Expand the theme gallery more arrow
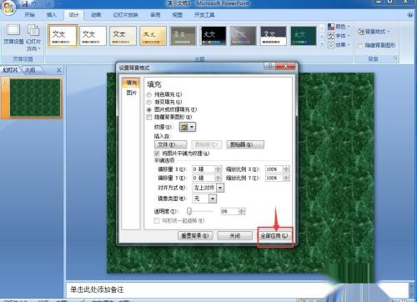417x302 pixels. tap(322, 44)
